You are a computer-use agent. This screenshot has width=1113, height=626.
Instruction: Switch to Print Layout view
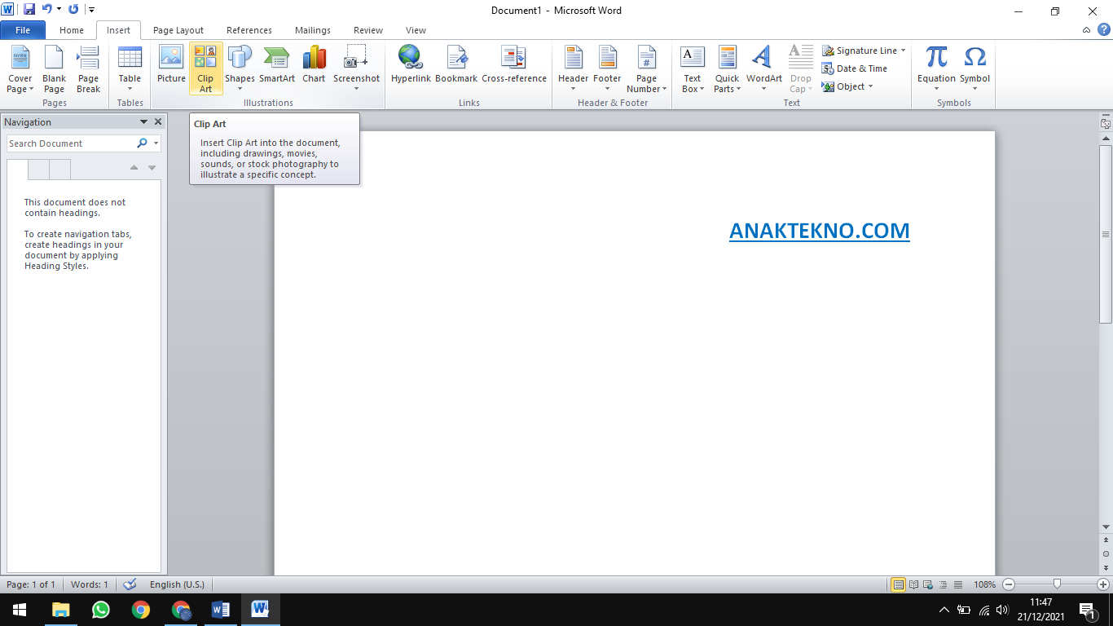898,584
